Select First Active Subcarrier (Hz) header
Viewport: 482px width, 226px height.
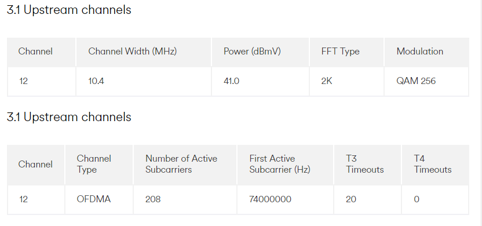pos(280,164)
